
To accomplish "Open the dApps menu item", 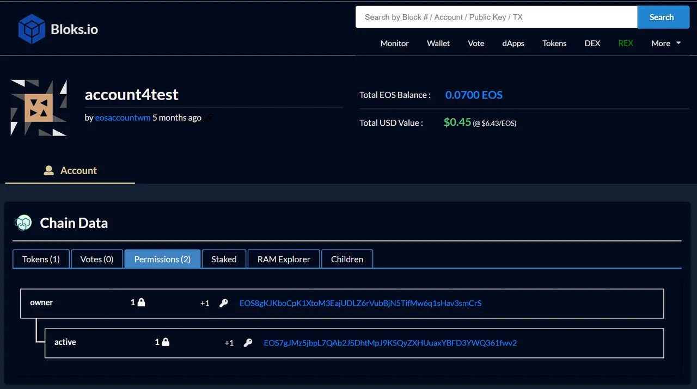I will pos(513,43).
